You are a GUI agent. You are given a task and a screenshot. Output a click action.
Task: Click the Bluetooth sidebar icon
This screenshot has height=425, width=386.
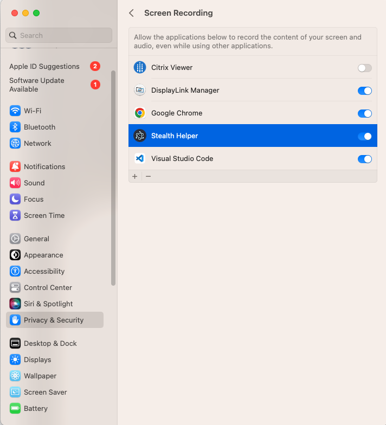coord(15,127)
